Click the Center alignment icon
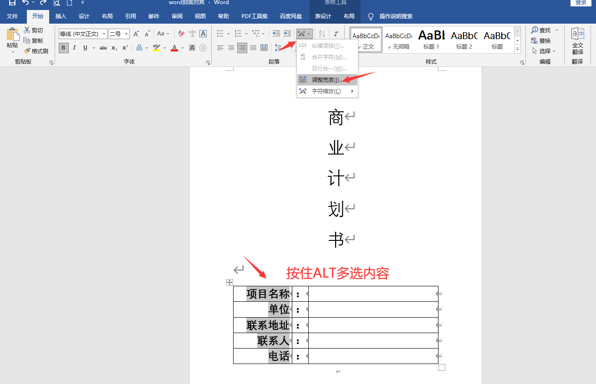The height and width of the screenshot is (384, 596). (231, 48)
